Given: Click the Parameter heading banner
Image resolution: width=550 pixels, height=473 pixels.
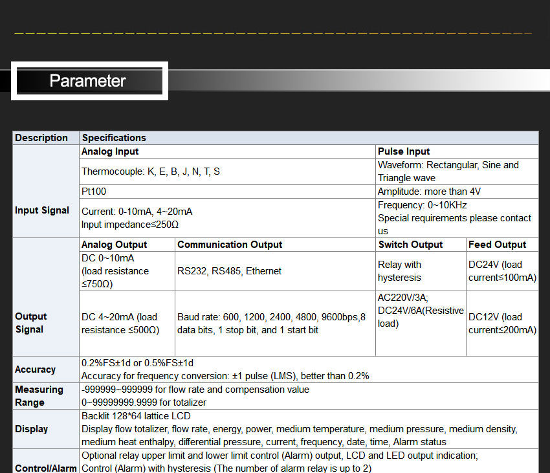Looking at the screenshot, I should coord(89,80).
